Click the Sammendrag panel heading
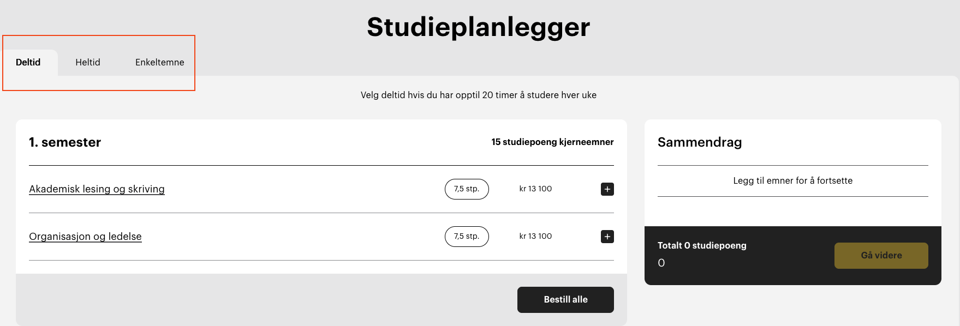This screenshot has height=326, width=960. 699,142
